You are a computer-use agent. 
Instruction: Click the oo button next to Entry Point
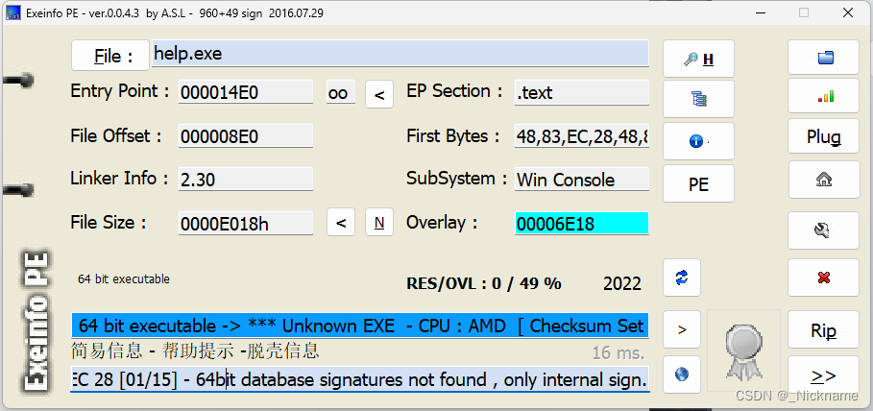[340, 92]
